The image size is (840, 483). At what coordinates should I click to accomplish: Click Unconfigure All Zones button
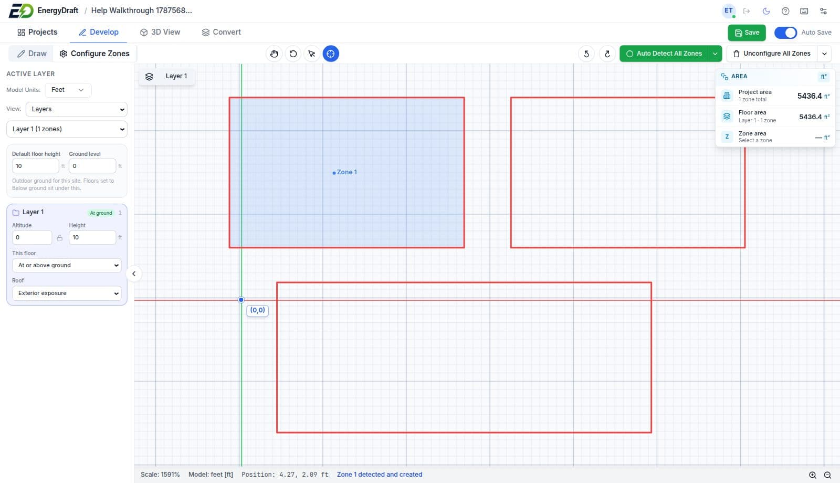772,54
